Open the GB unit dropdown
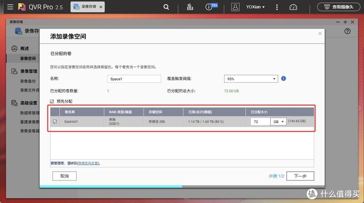Viewport: 364px width, 203px height. tap(278, 121)
